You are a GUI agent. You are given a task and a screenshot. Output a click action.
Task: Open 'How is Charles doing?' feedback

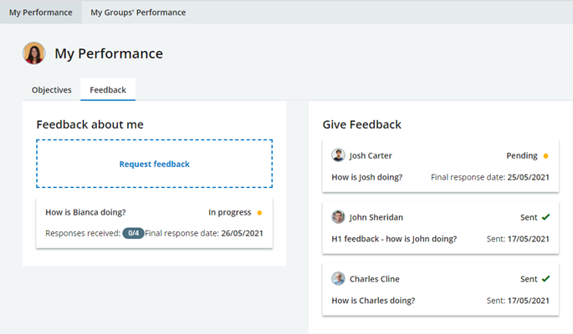[x=373, y=301]
